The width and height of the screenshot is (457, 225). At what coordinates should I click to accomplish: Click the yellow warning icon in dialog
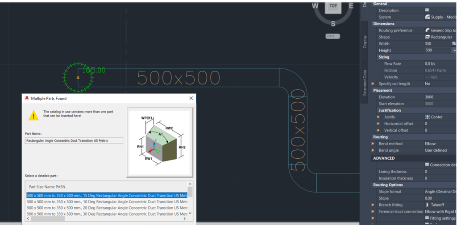pos(33,115)
